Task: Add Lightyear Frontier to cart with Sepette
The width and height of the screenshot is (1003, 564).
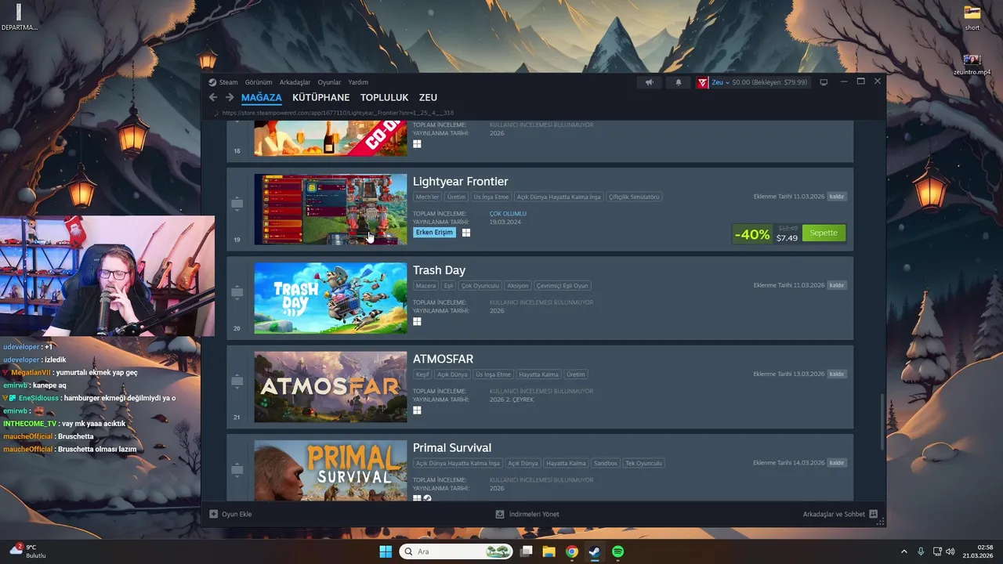Action: point(824,233)
